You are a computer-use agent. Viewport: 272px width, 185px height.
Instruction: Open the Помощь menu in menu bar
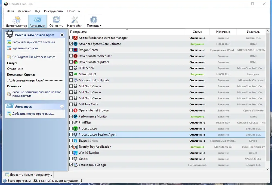tap(73, 11)
